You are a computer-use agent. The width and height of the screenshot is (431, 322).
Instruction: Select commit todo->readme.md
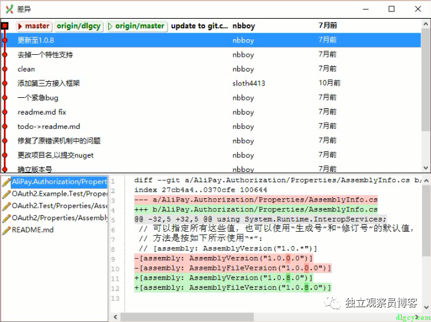click(x=211, y=126)
